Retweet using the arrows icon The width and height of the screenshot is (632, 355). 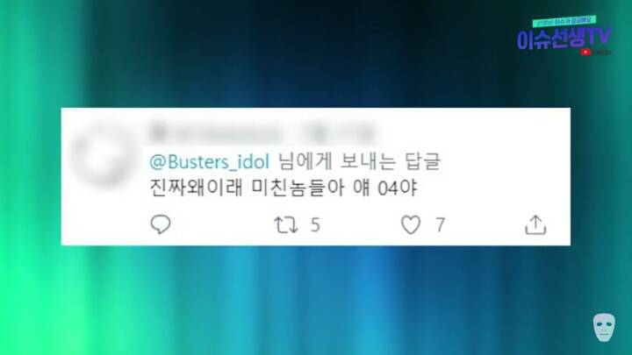point(286,225)
